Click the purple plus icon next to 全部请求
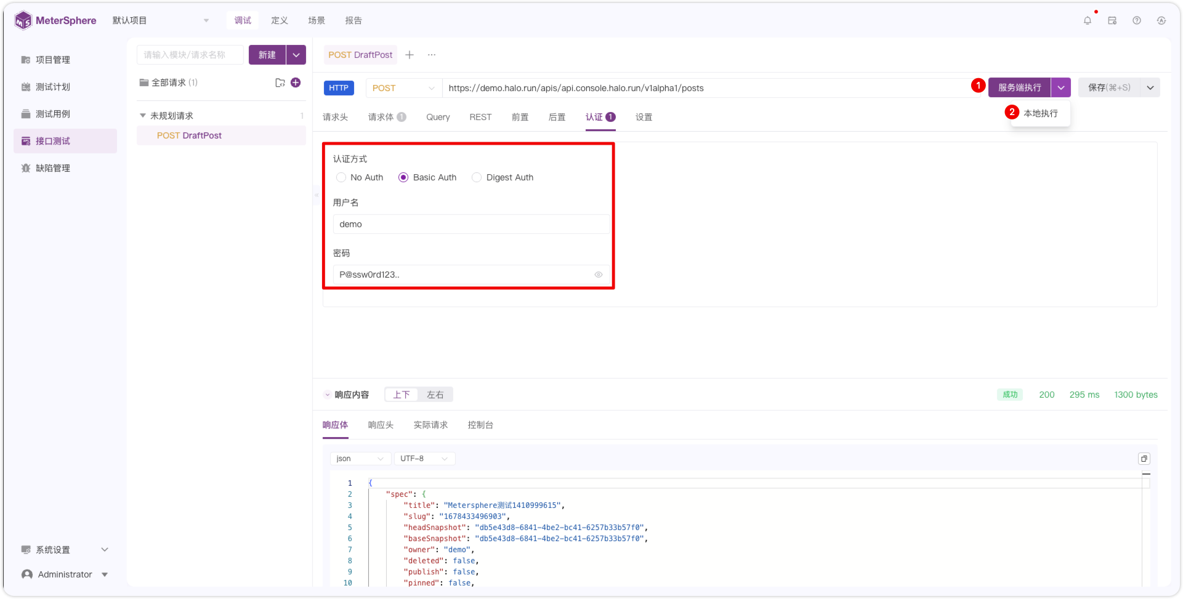 [296, 82]
